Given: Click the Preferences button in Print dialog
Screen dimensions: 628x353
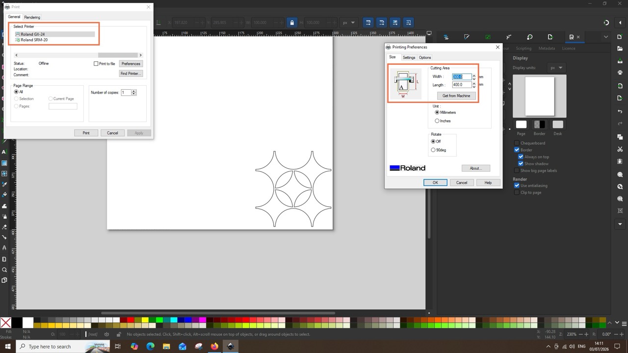Looking at the screenshot, I should click(x=131, y=64).
